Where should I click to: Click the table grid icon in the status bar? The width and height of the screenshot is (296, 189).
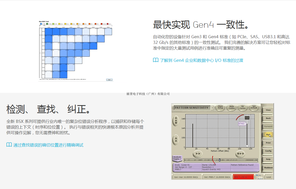point(260,177)
